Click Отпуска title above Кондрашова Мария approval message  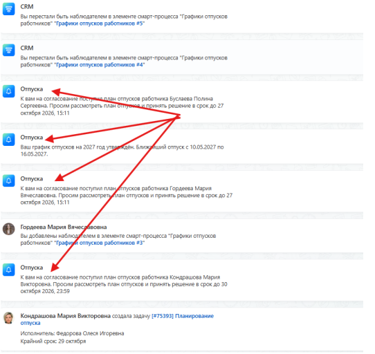32,268
